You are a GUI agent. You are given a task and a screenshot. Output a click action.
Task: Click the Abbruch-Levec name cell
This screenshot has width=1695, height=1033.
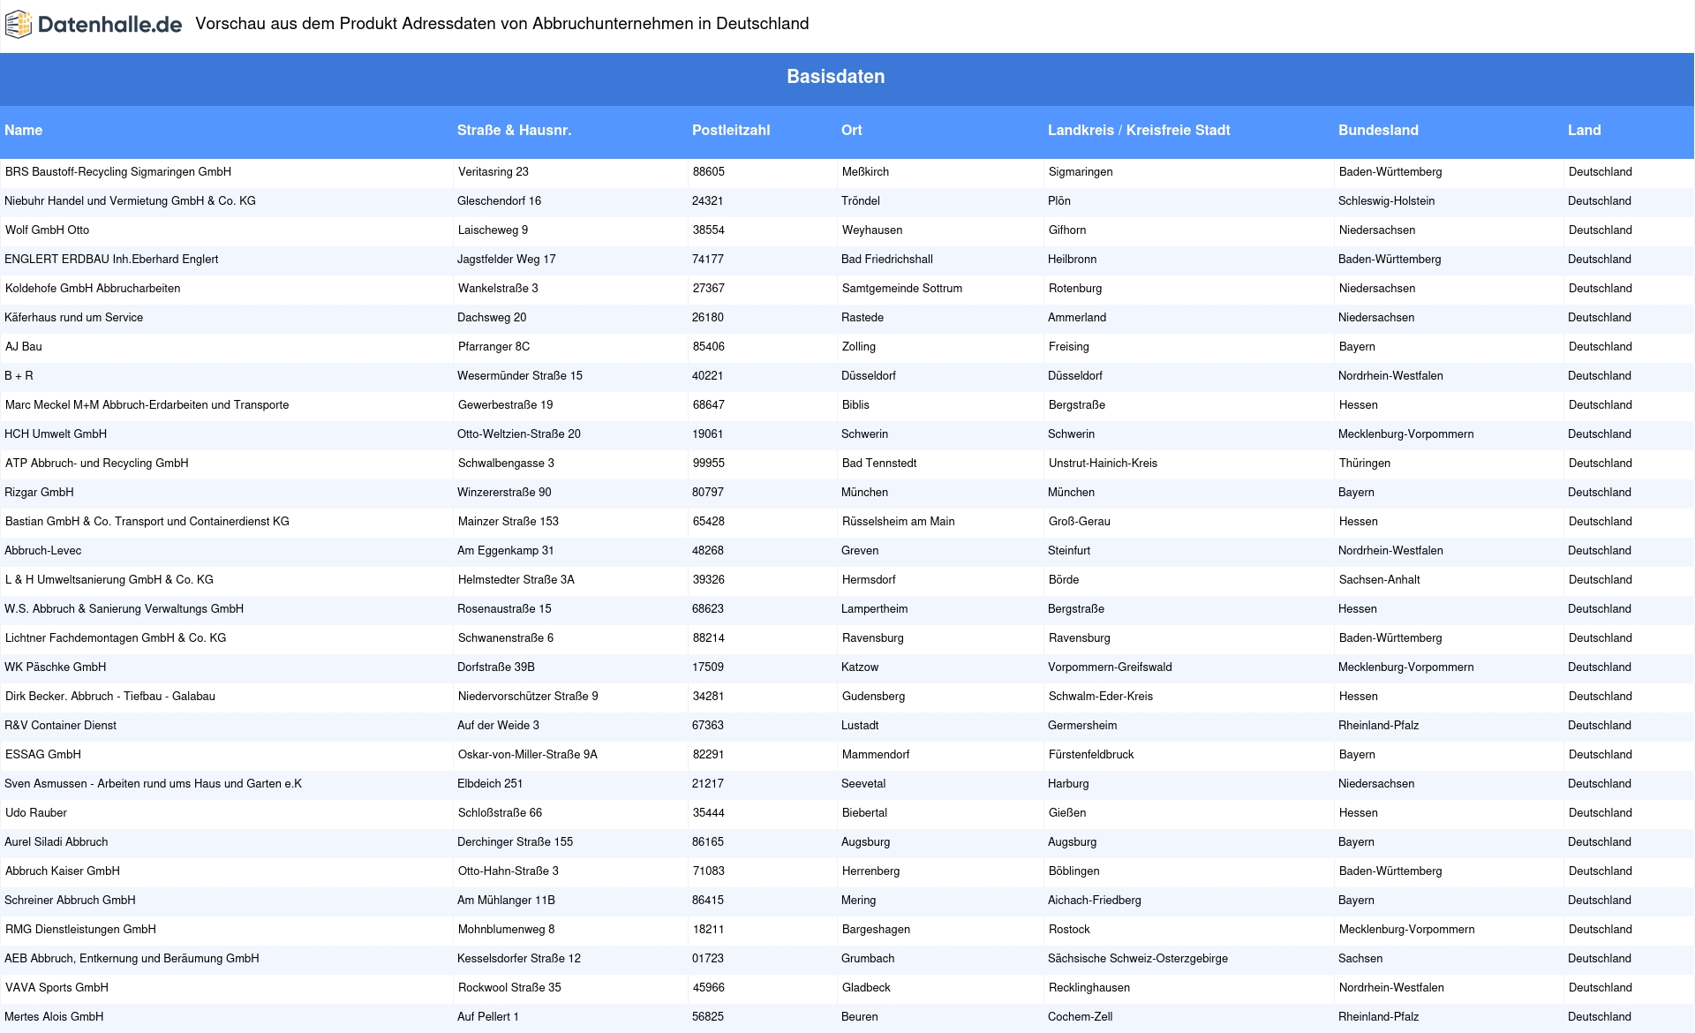[x=43, y=551]
